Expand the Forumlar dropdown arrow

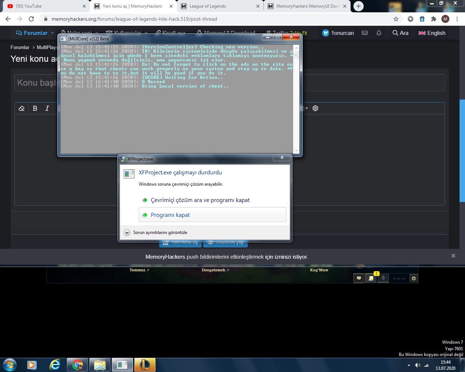pos(53,33)
